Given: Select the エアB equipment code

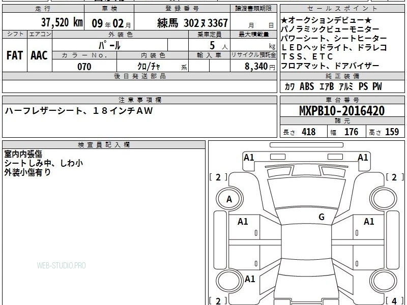Looking at the screenshot, I should click(x=327, y=86).
